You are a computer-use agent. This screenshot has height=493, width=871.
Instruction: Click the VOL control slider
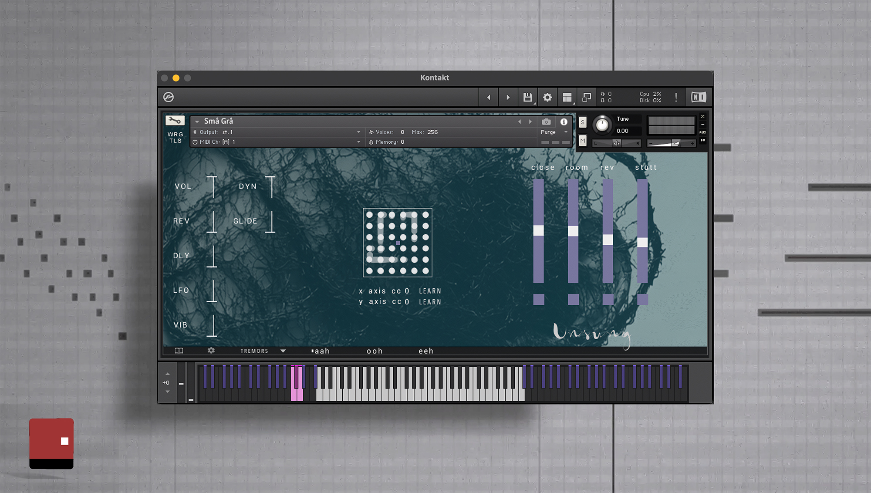coord(212,187)
